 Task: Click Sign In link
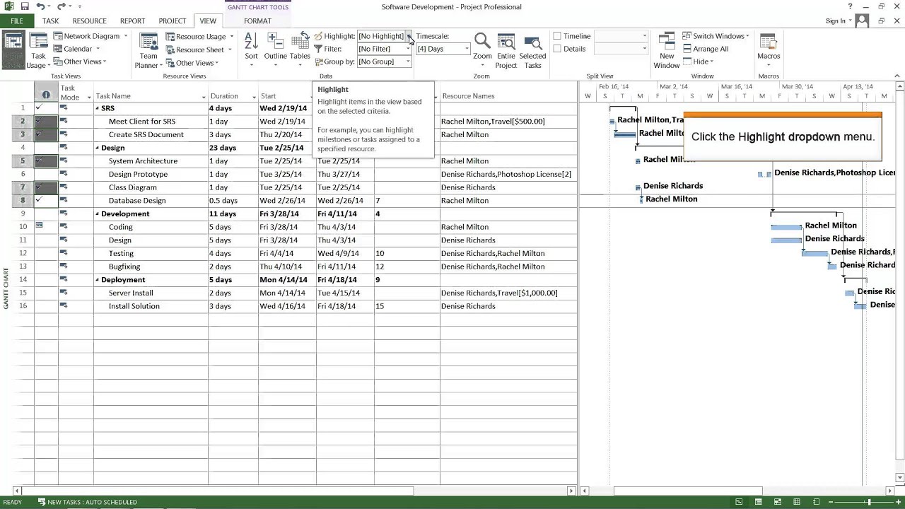point(835,21)
